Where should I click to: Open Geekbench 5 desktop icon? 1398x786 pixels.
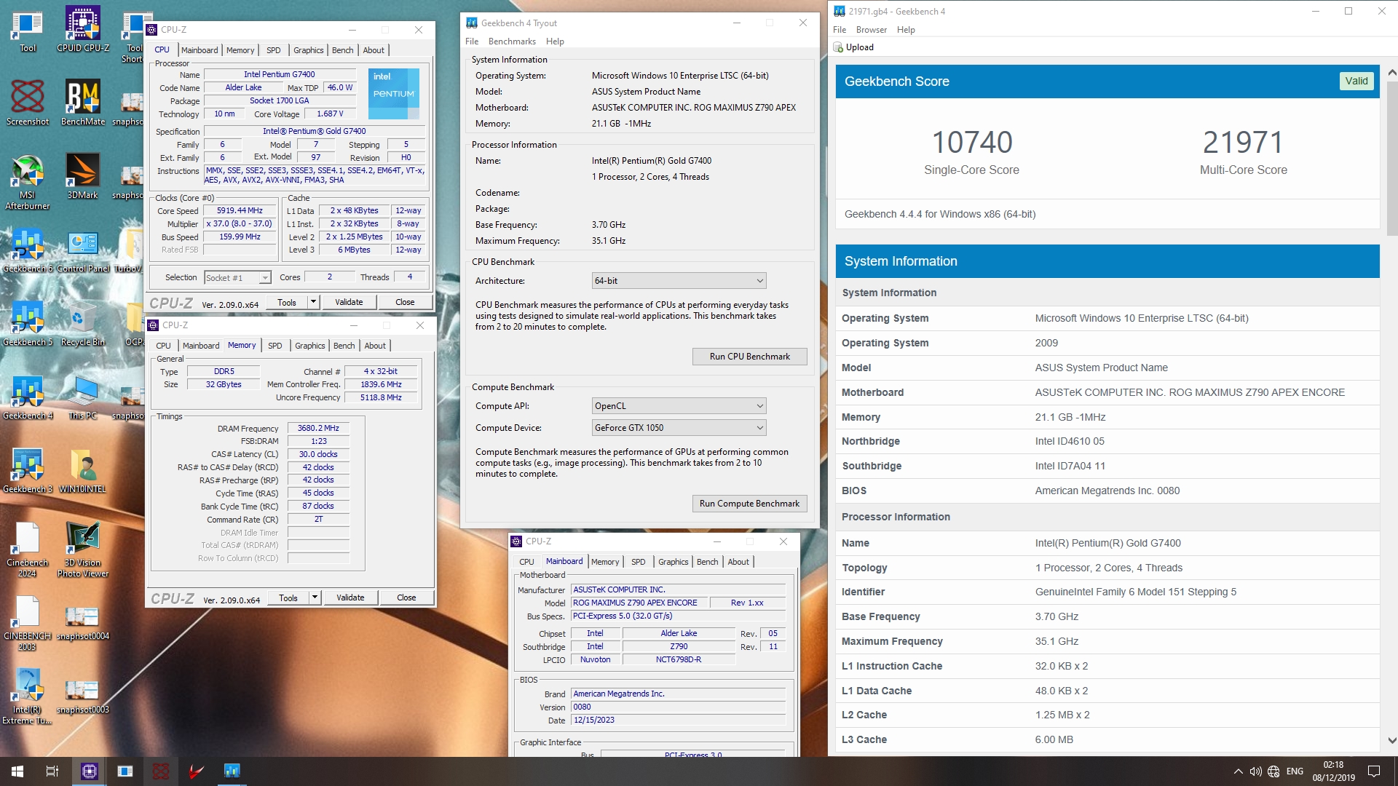[x=28, y=324]
